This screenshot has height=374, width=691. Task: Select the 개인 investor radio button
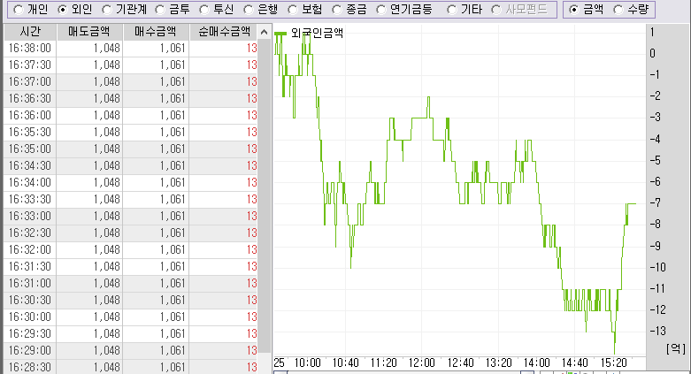pyautogui.click(x=19, y=9)
